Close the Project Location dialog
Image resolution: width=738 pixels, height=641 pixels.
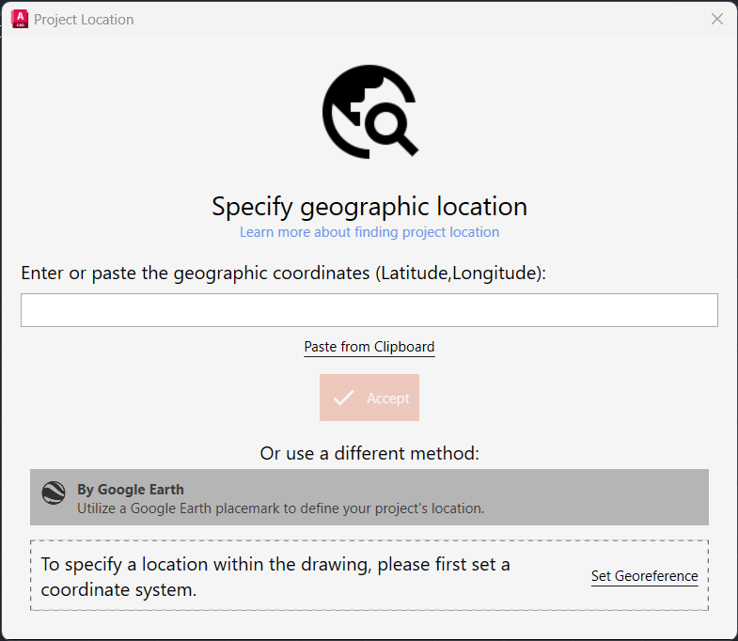tap(716, 20)
